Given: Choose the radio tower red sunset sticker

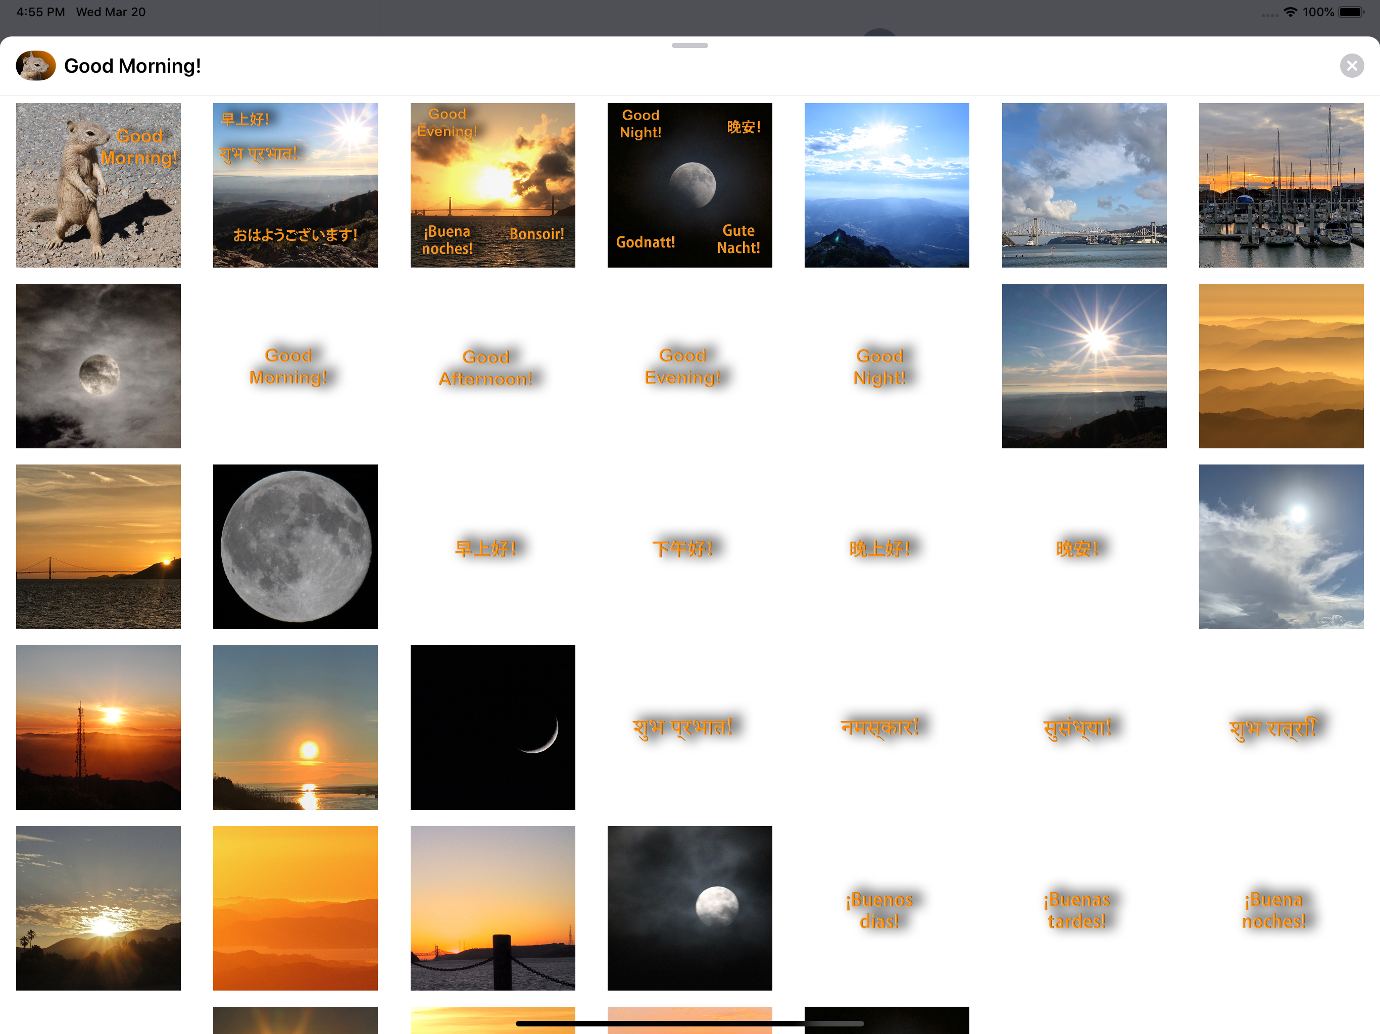Looking at the screenshot, I should click(98, 728).
